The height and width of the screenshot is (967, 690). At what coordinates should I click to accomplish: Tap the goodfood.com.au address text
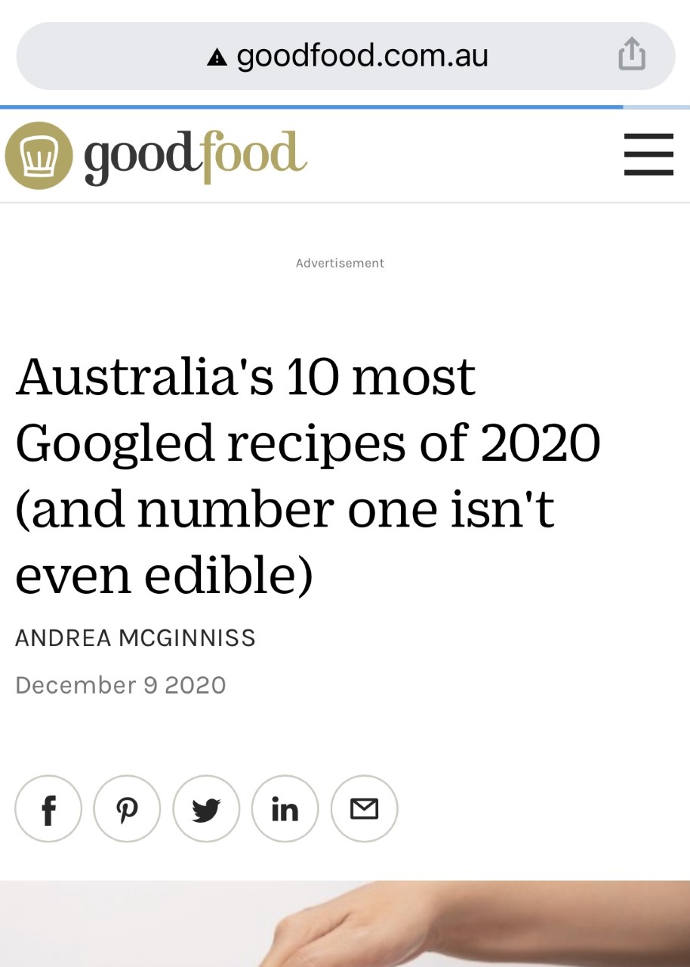click(x=362, y=56)
